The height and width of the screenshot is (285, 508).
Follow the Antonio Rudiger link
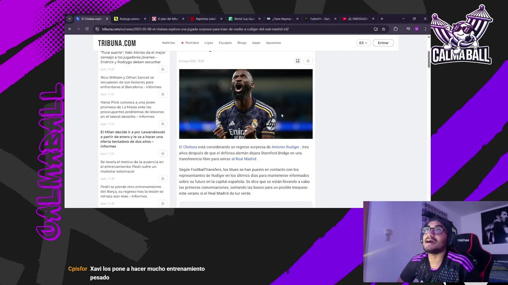(x=285, y=147)
